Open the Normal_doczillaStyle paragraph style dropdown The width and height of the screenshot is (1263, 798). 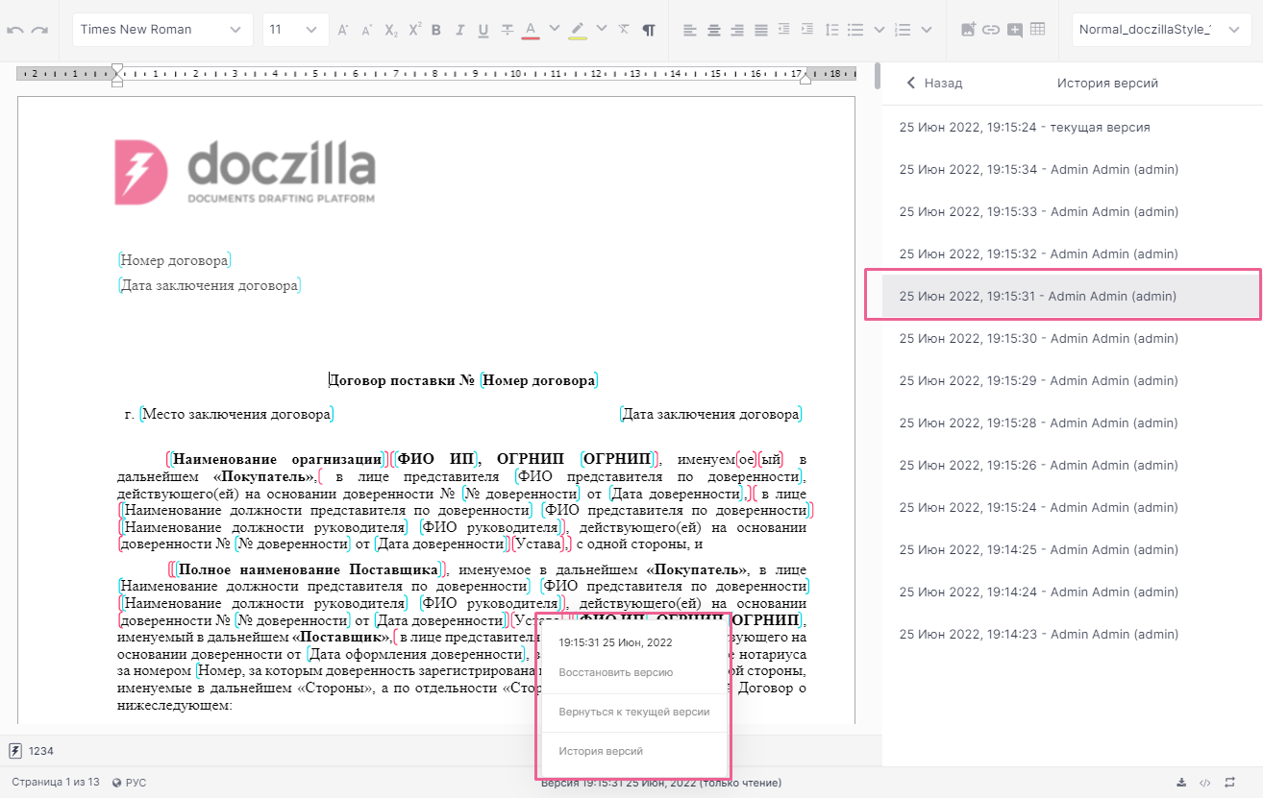coord(1162,30)
